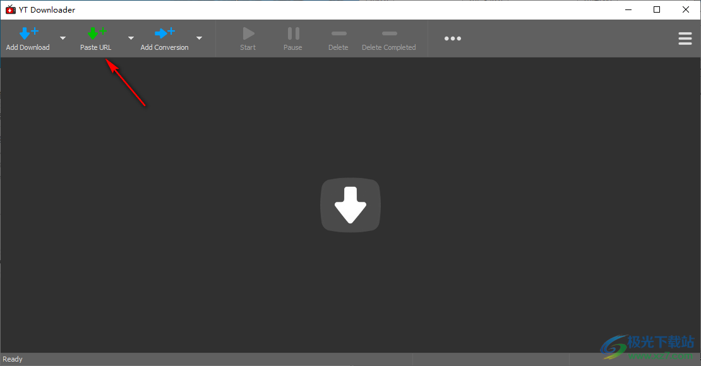Click the Delete Completed icon
701x366 pixels.
click(389, 33)
